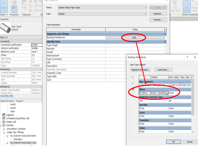Click OK in Routing Preferences dialog
The image size is (198, 146).
click(174, 142)
